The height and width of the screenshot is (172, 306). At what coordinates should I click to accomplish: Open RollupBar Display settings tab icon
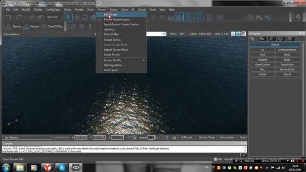281,39
